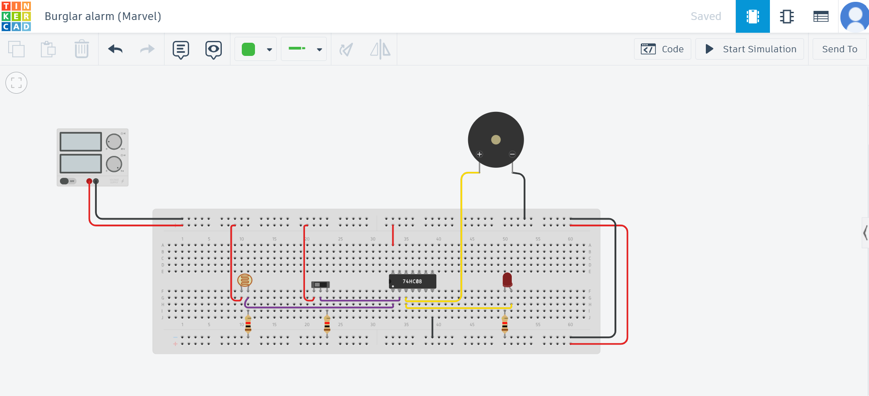Click the power supply black negative terminal
The image size is (869, 396).
coord(96,181)
